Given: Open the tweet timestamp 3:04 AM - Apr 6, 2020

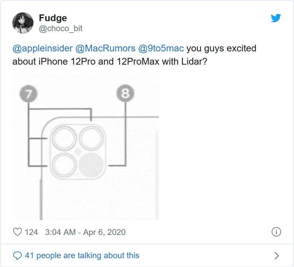Looking at the screenshot, I should [85, 232].
